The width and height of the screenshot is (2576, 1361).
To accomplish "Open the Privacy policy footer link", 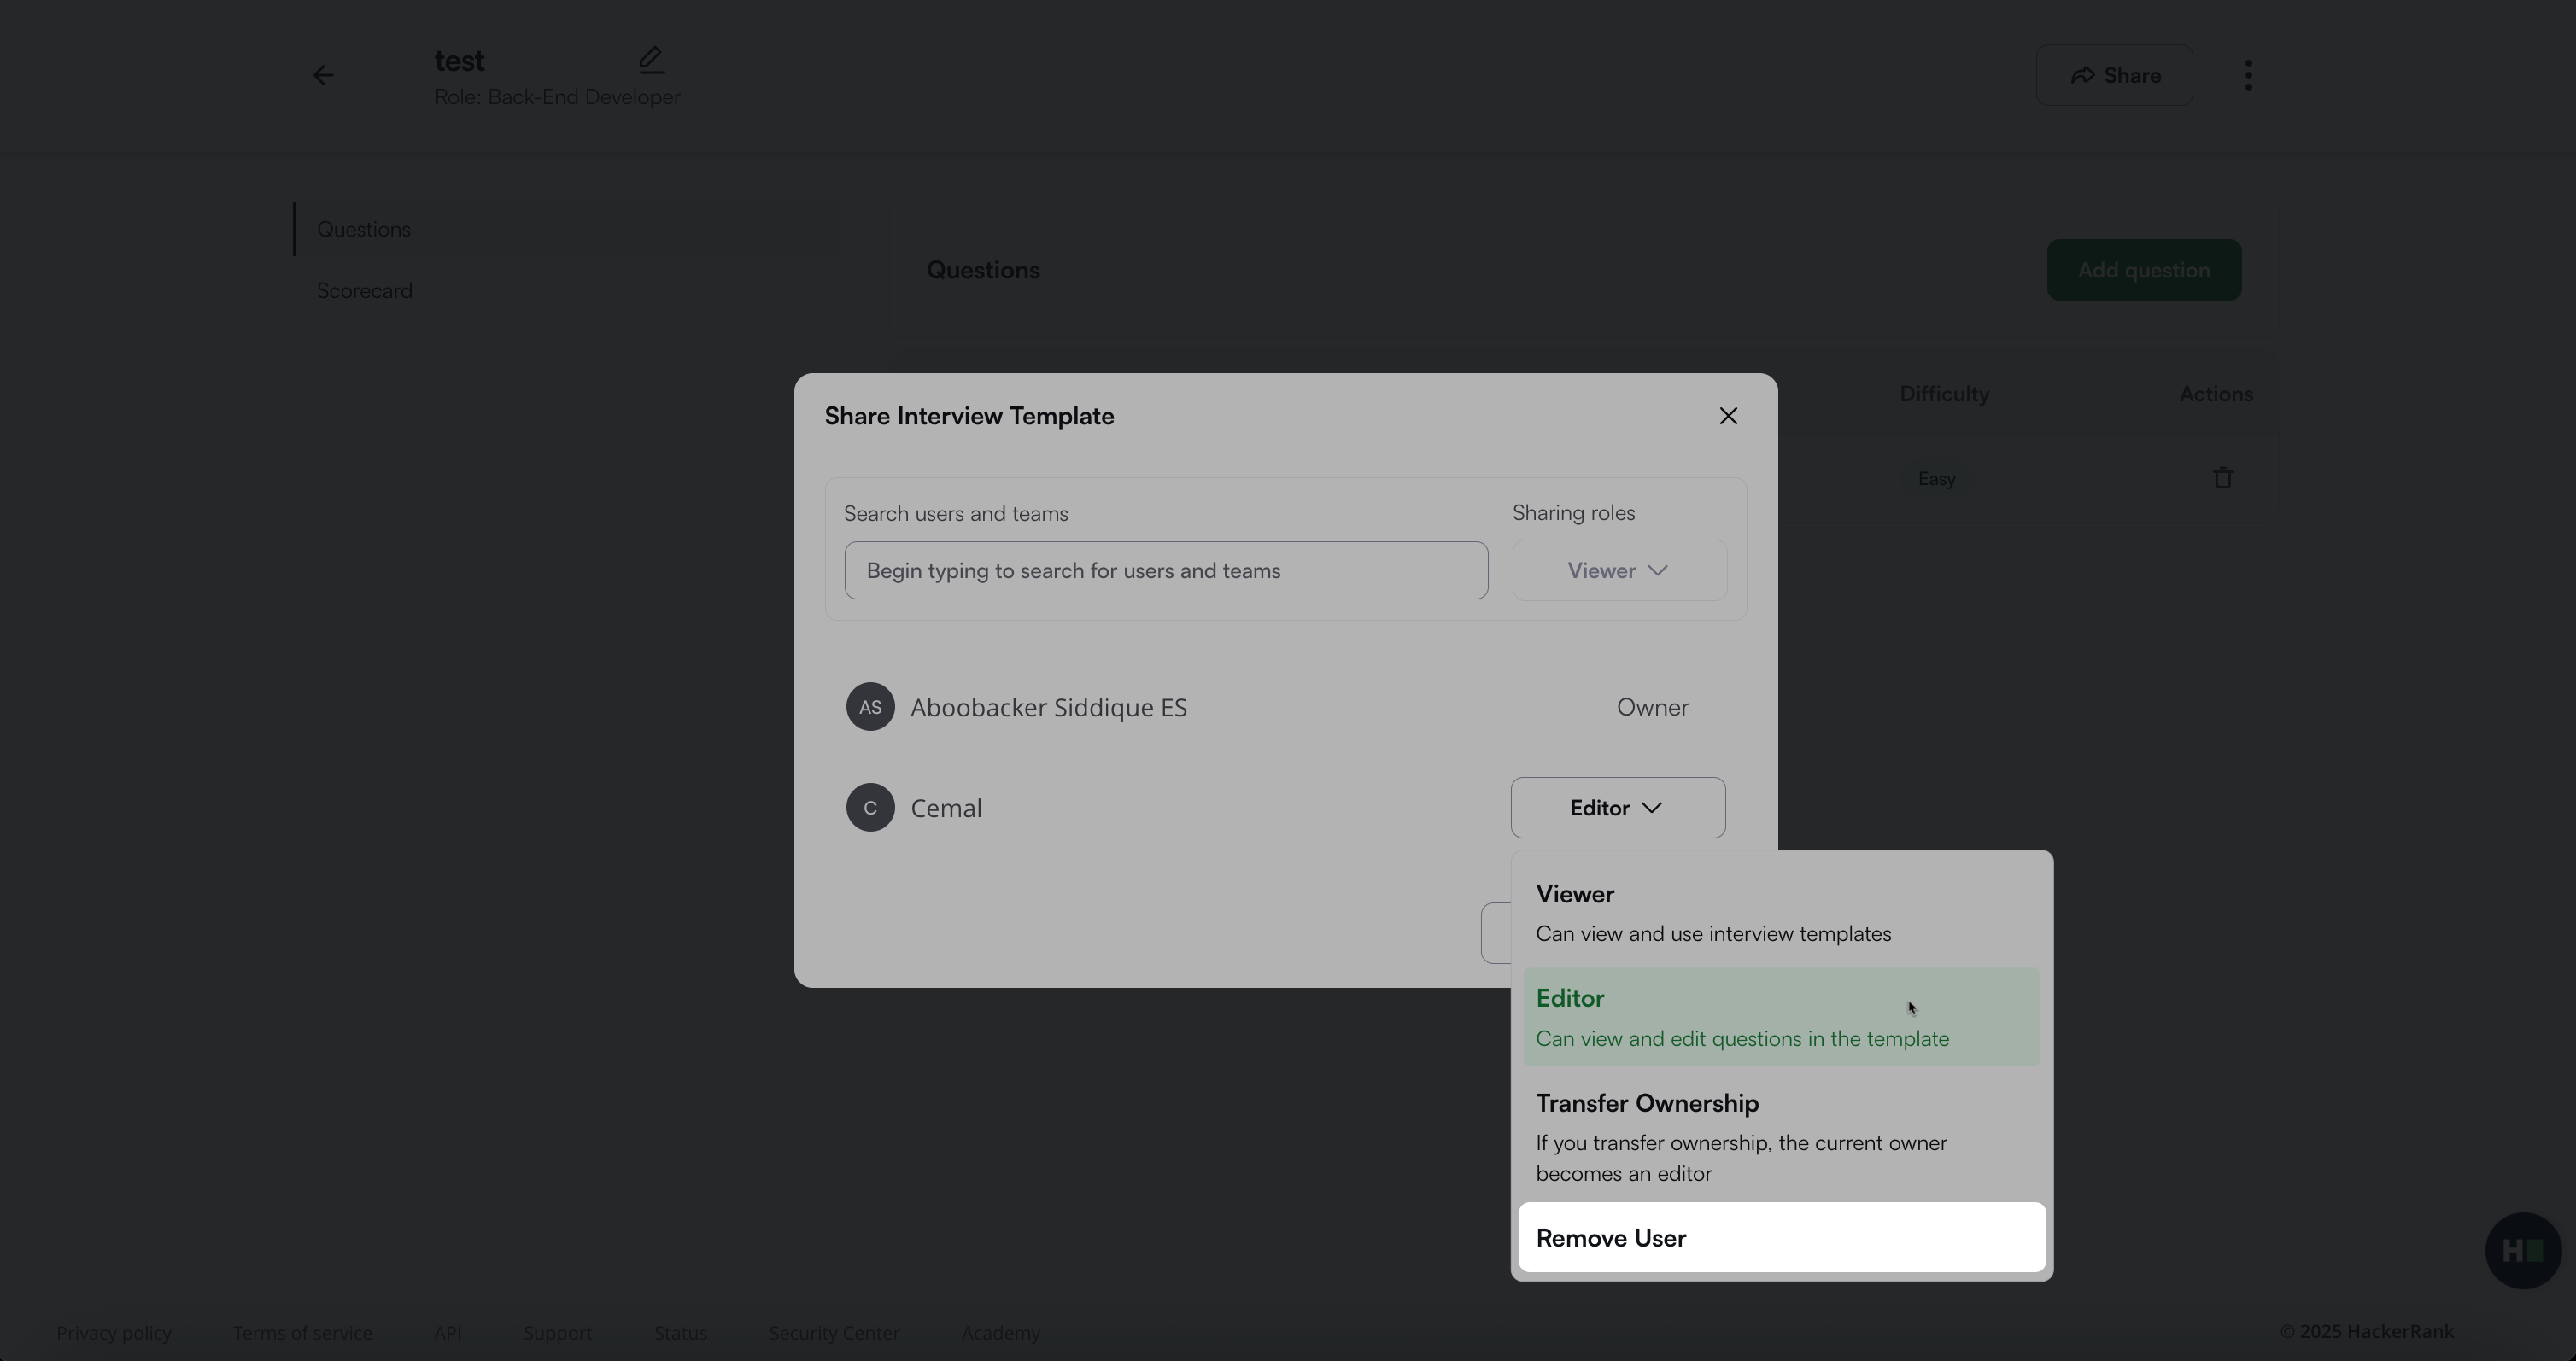I will point(114,1333).
